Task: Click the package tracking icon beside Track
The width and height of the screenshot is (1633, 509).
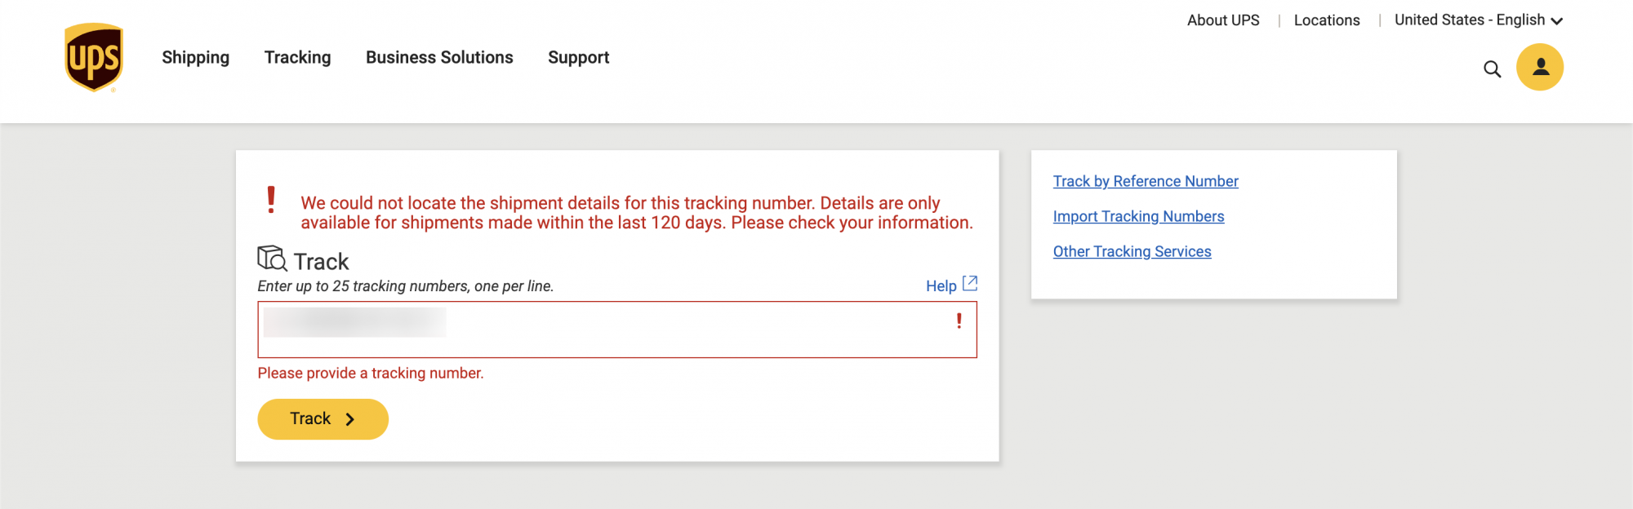Action: (x=273, y=259)
